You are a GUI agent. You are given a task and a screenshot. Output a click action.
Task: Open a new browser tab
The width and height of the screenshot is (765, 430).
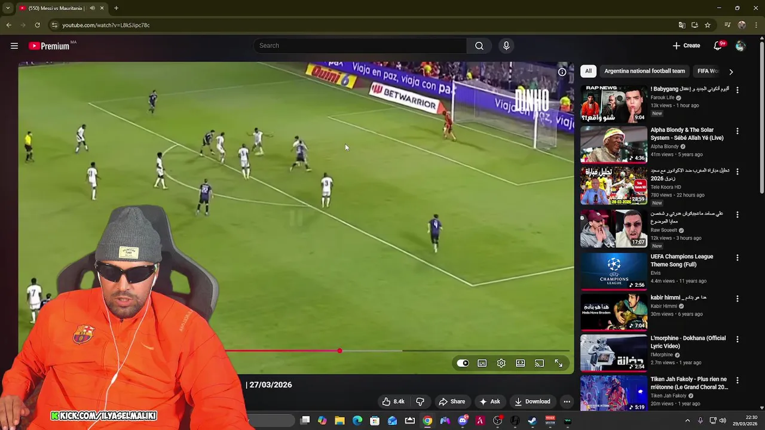116,8
